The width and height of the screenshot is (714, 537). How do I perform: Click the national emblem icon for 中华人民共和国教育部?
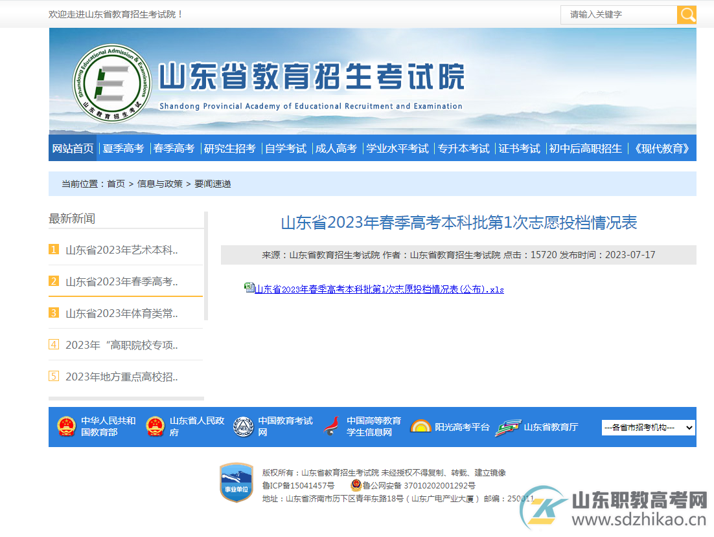click(x=67, y=426)
